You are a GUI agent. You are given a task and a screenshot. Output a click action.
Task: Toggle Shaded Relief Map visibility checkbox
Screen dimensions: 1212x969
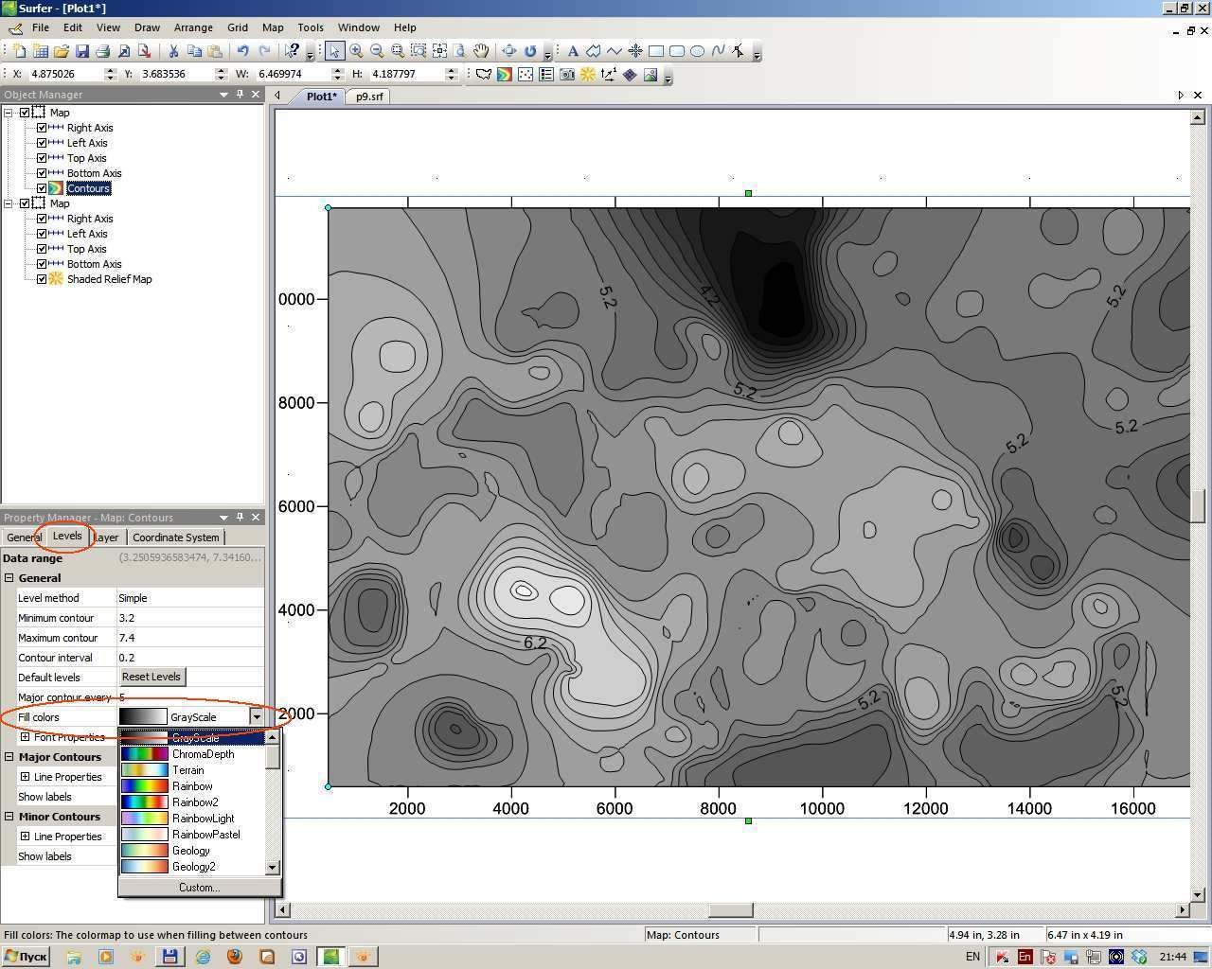click(x=42, y=279)
